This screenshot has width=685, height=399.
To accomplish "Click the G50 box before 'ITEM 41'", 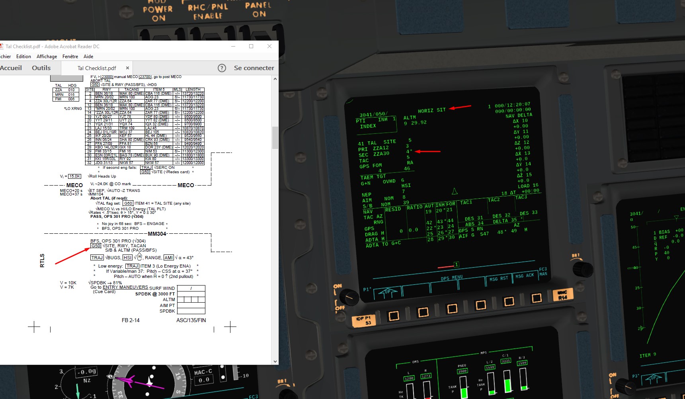I will pos(128,203).
